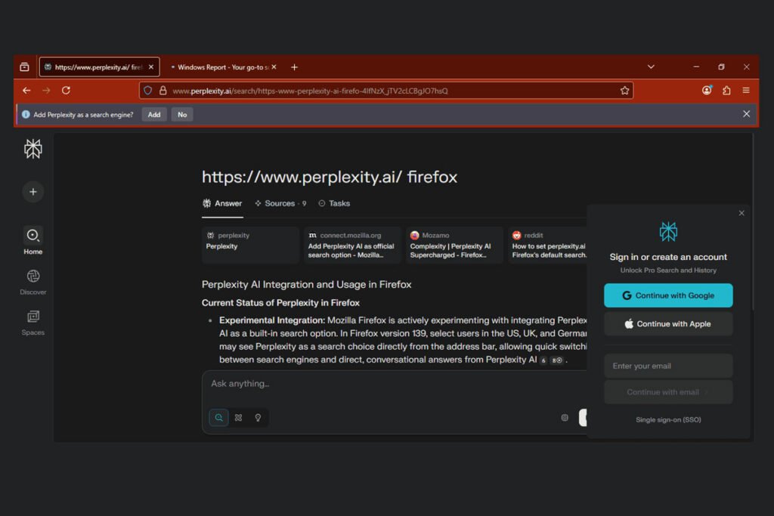Open Firefox tab overview icon

click(24, 67)
